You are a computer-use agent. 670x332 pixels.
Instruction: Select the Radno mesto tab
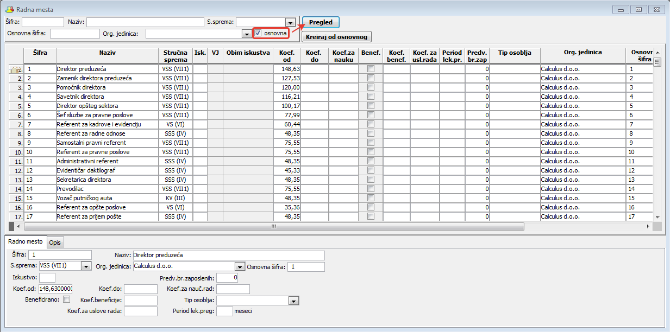(25, 242)
